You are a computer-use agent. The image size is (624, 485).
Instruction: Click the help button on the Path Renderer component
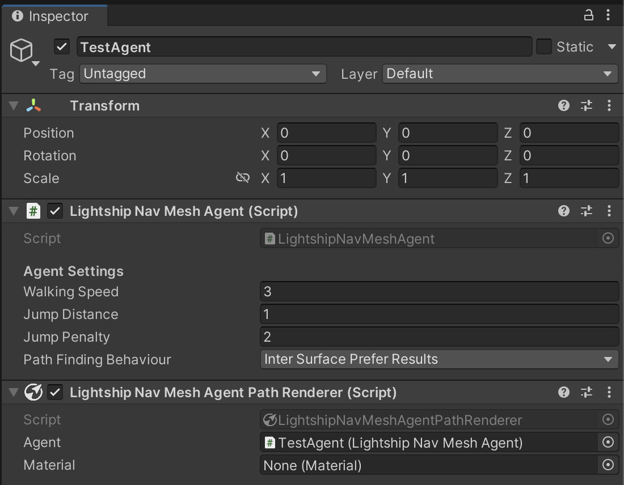point(564,392)
